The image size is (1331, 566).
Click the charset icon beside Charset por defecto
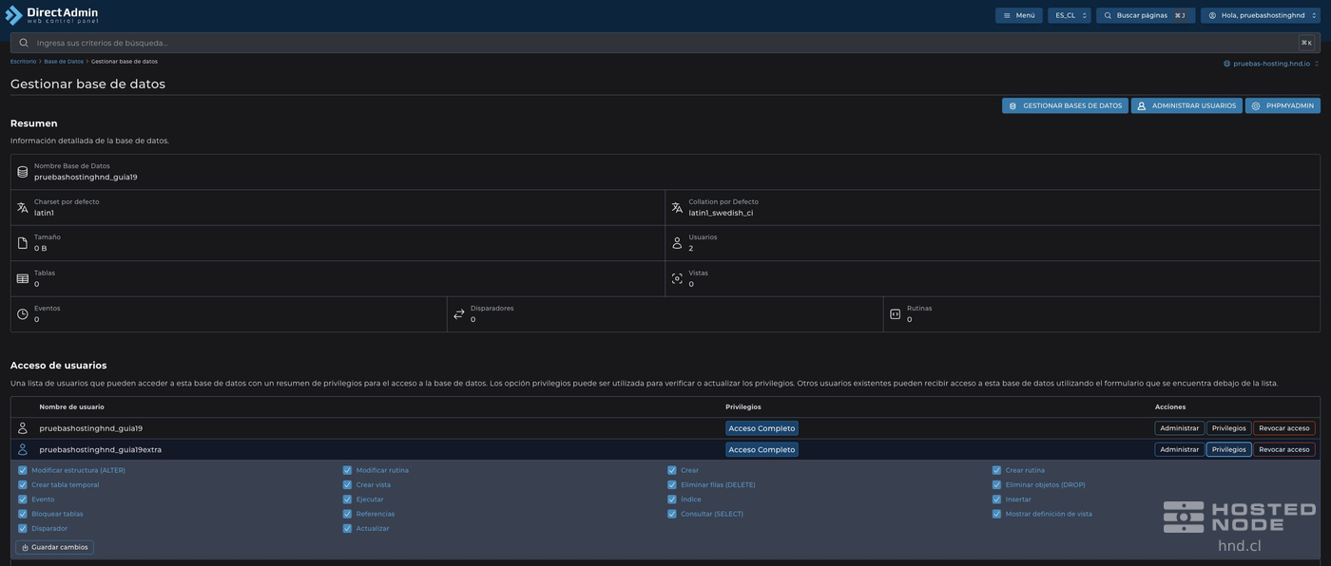[23, 207]
